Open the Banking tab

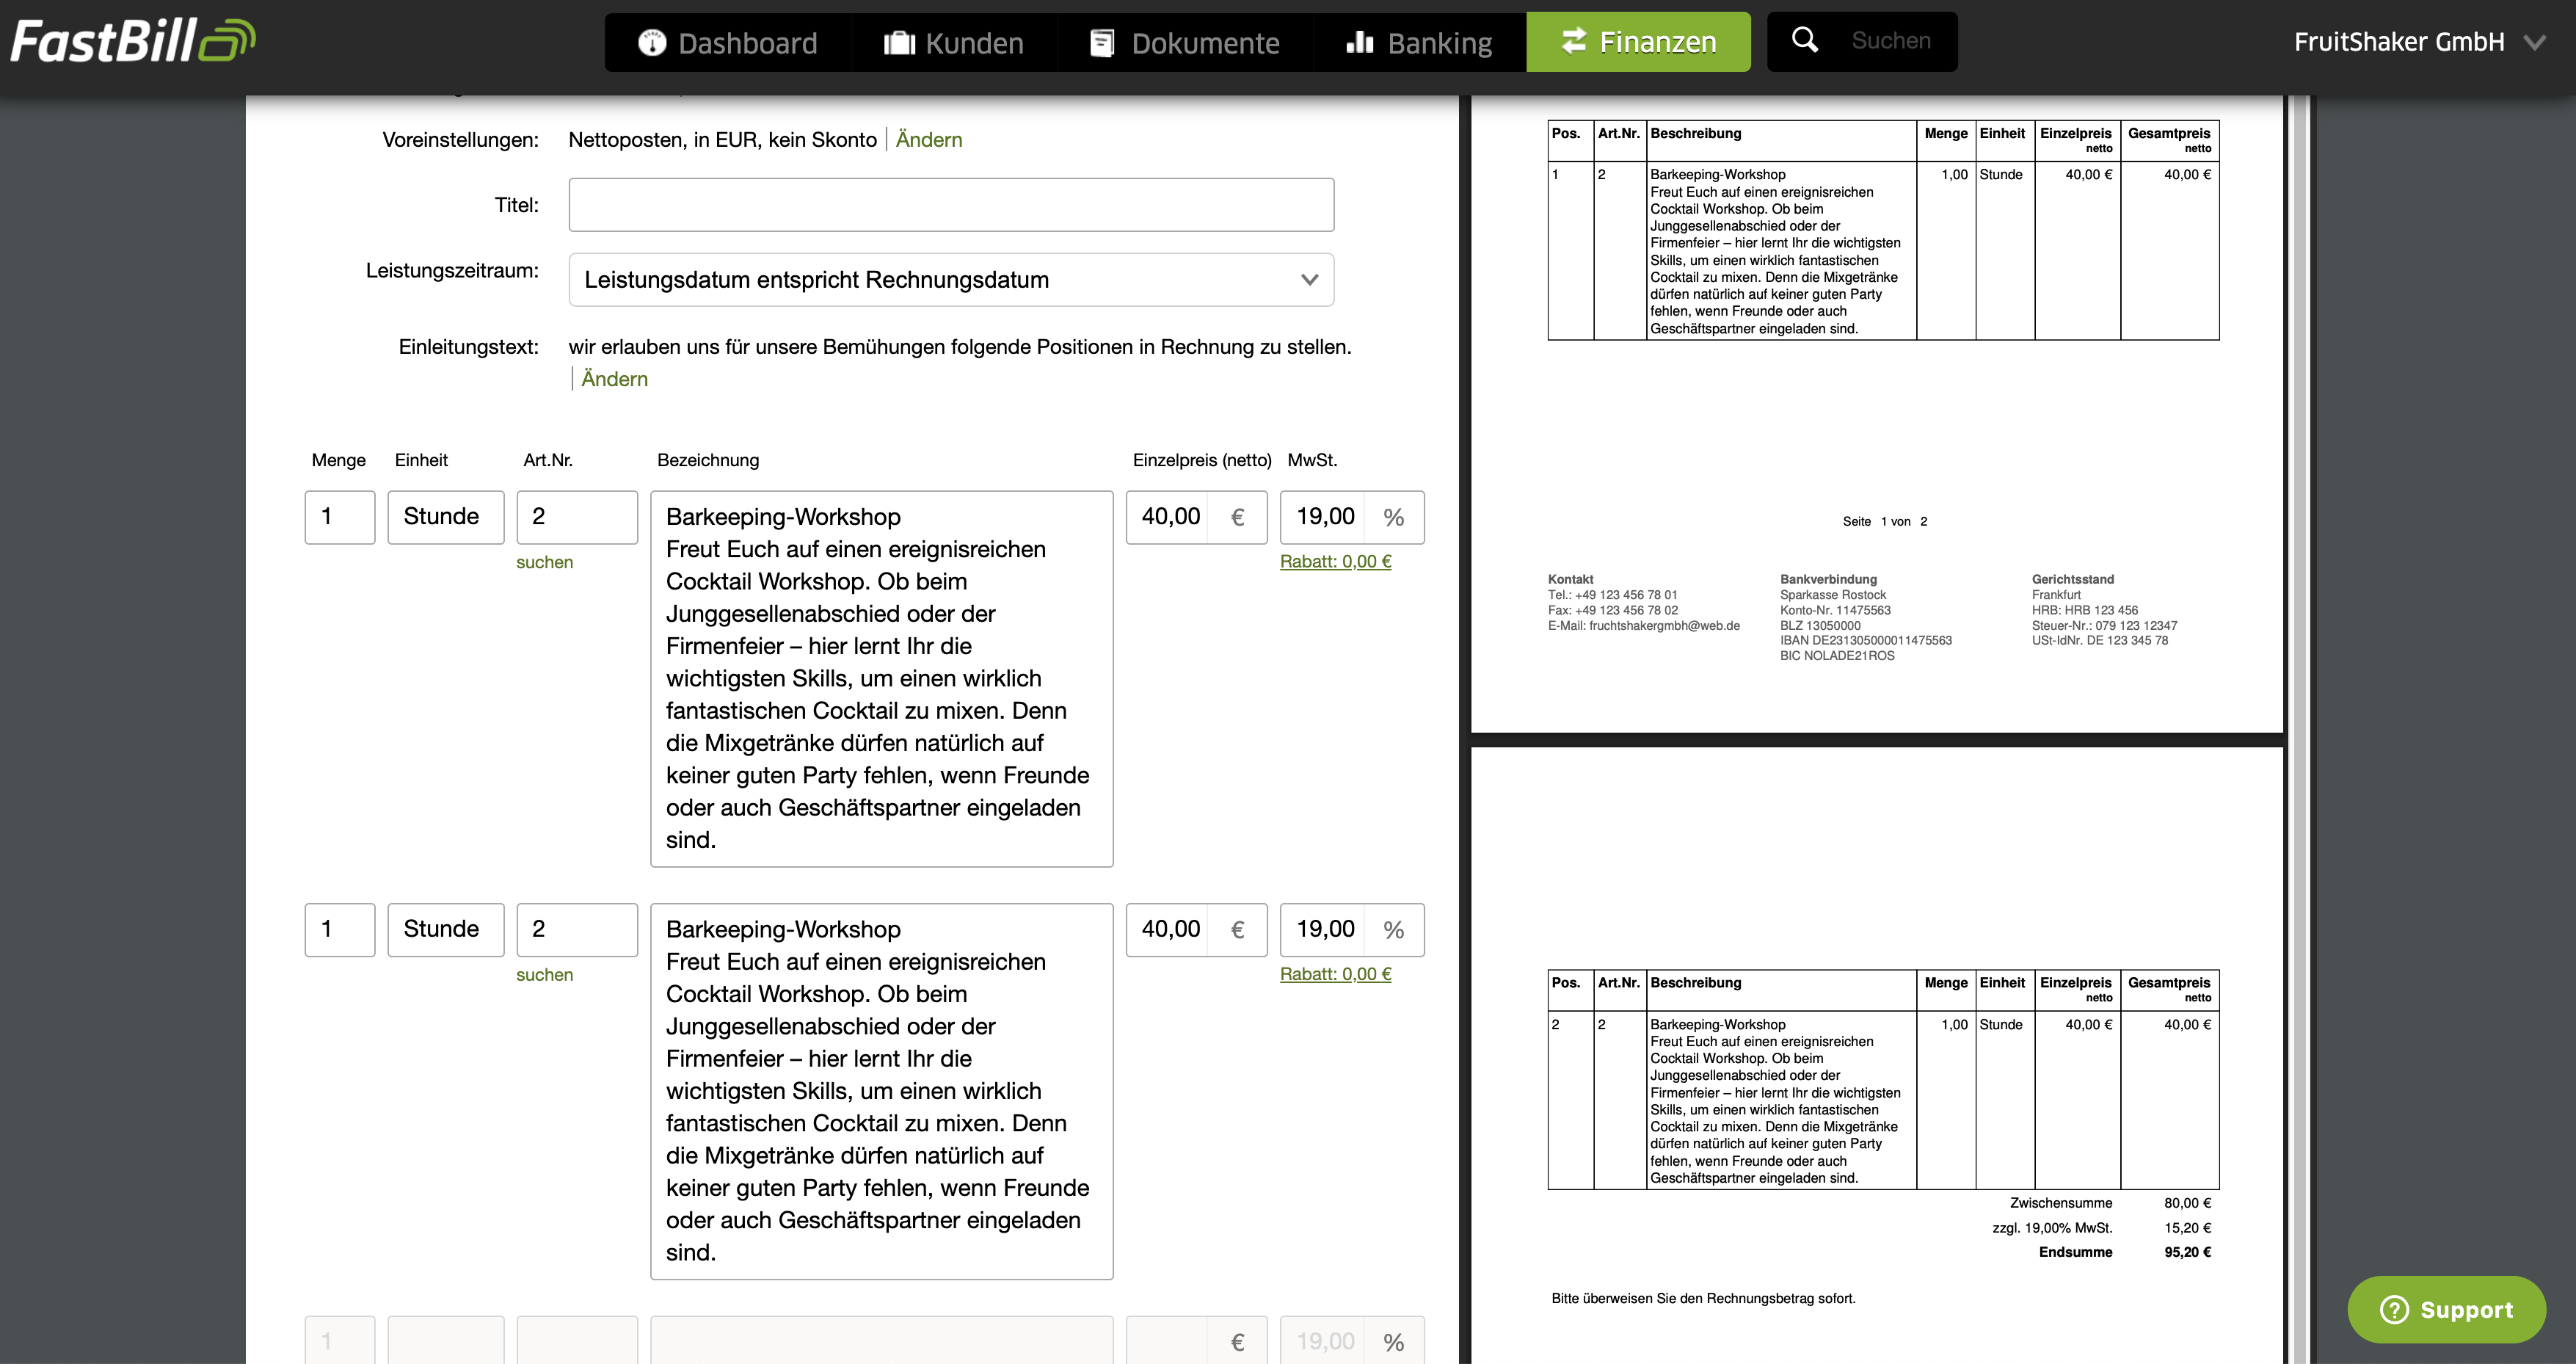[x=1419, y=42]
